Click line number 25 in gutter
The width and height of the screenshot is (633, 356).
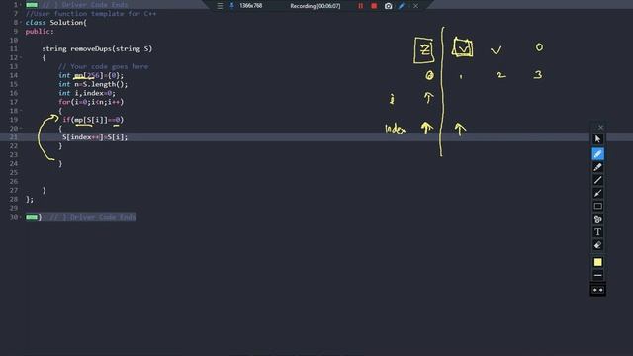(x=14, y=172)
